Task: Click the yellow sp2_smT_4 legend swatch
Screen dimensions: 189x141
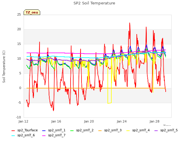Action: [128, 130]
